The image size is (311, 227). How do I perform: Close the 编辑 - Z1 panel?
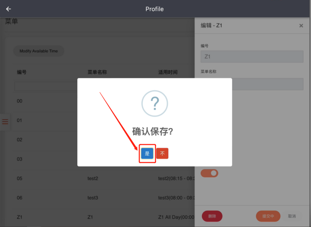pos(301,26)
